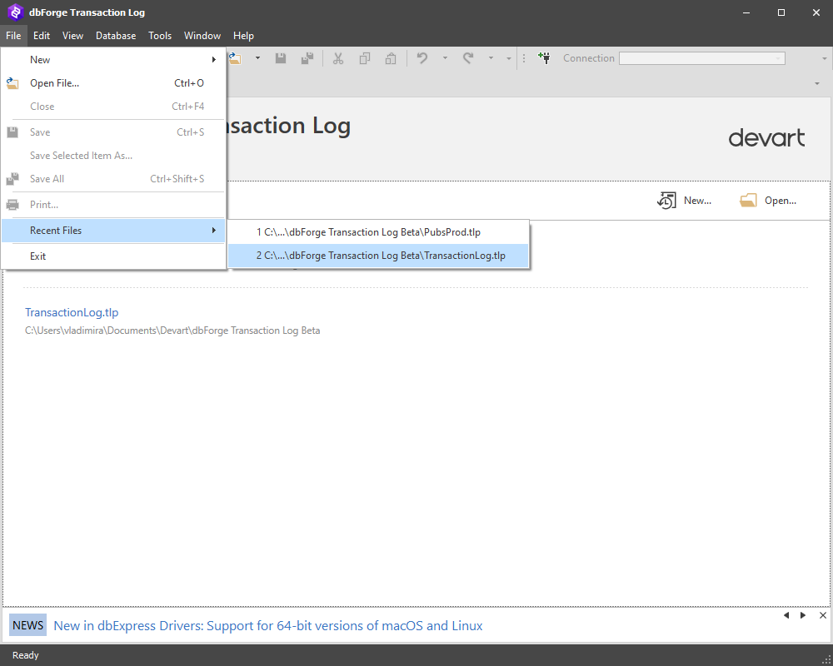This screenshot has height=666, width=833.
Task: Open the View menu
Action: [x=72, y=36]
